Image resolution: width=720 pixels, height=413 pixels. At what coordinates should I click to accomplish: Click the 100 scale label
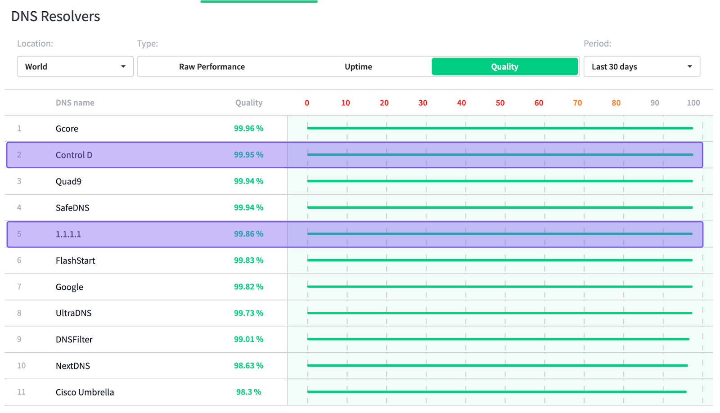pos(693,103)
